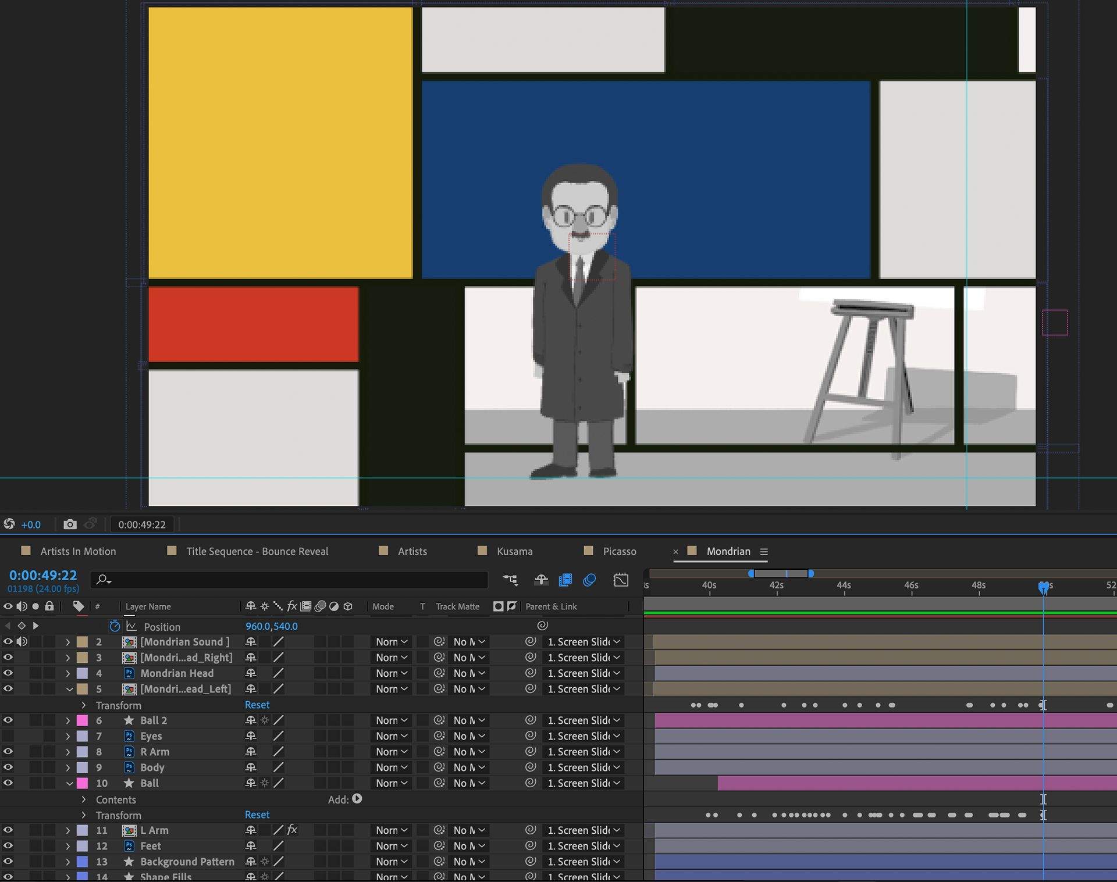Switch to the Picasso tab
1117x882 pixels.
click(620, 551)
